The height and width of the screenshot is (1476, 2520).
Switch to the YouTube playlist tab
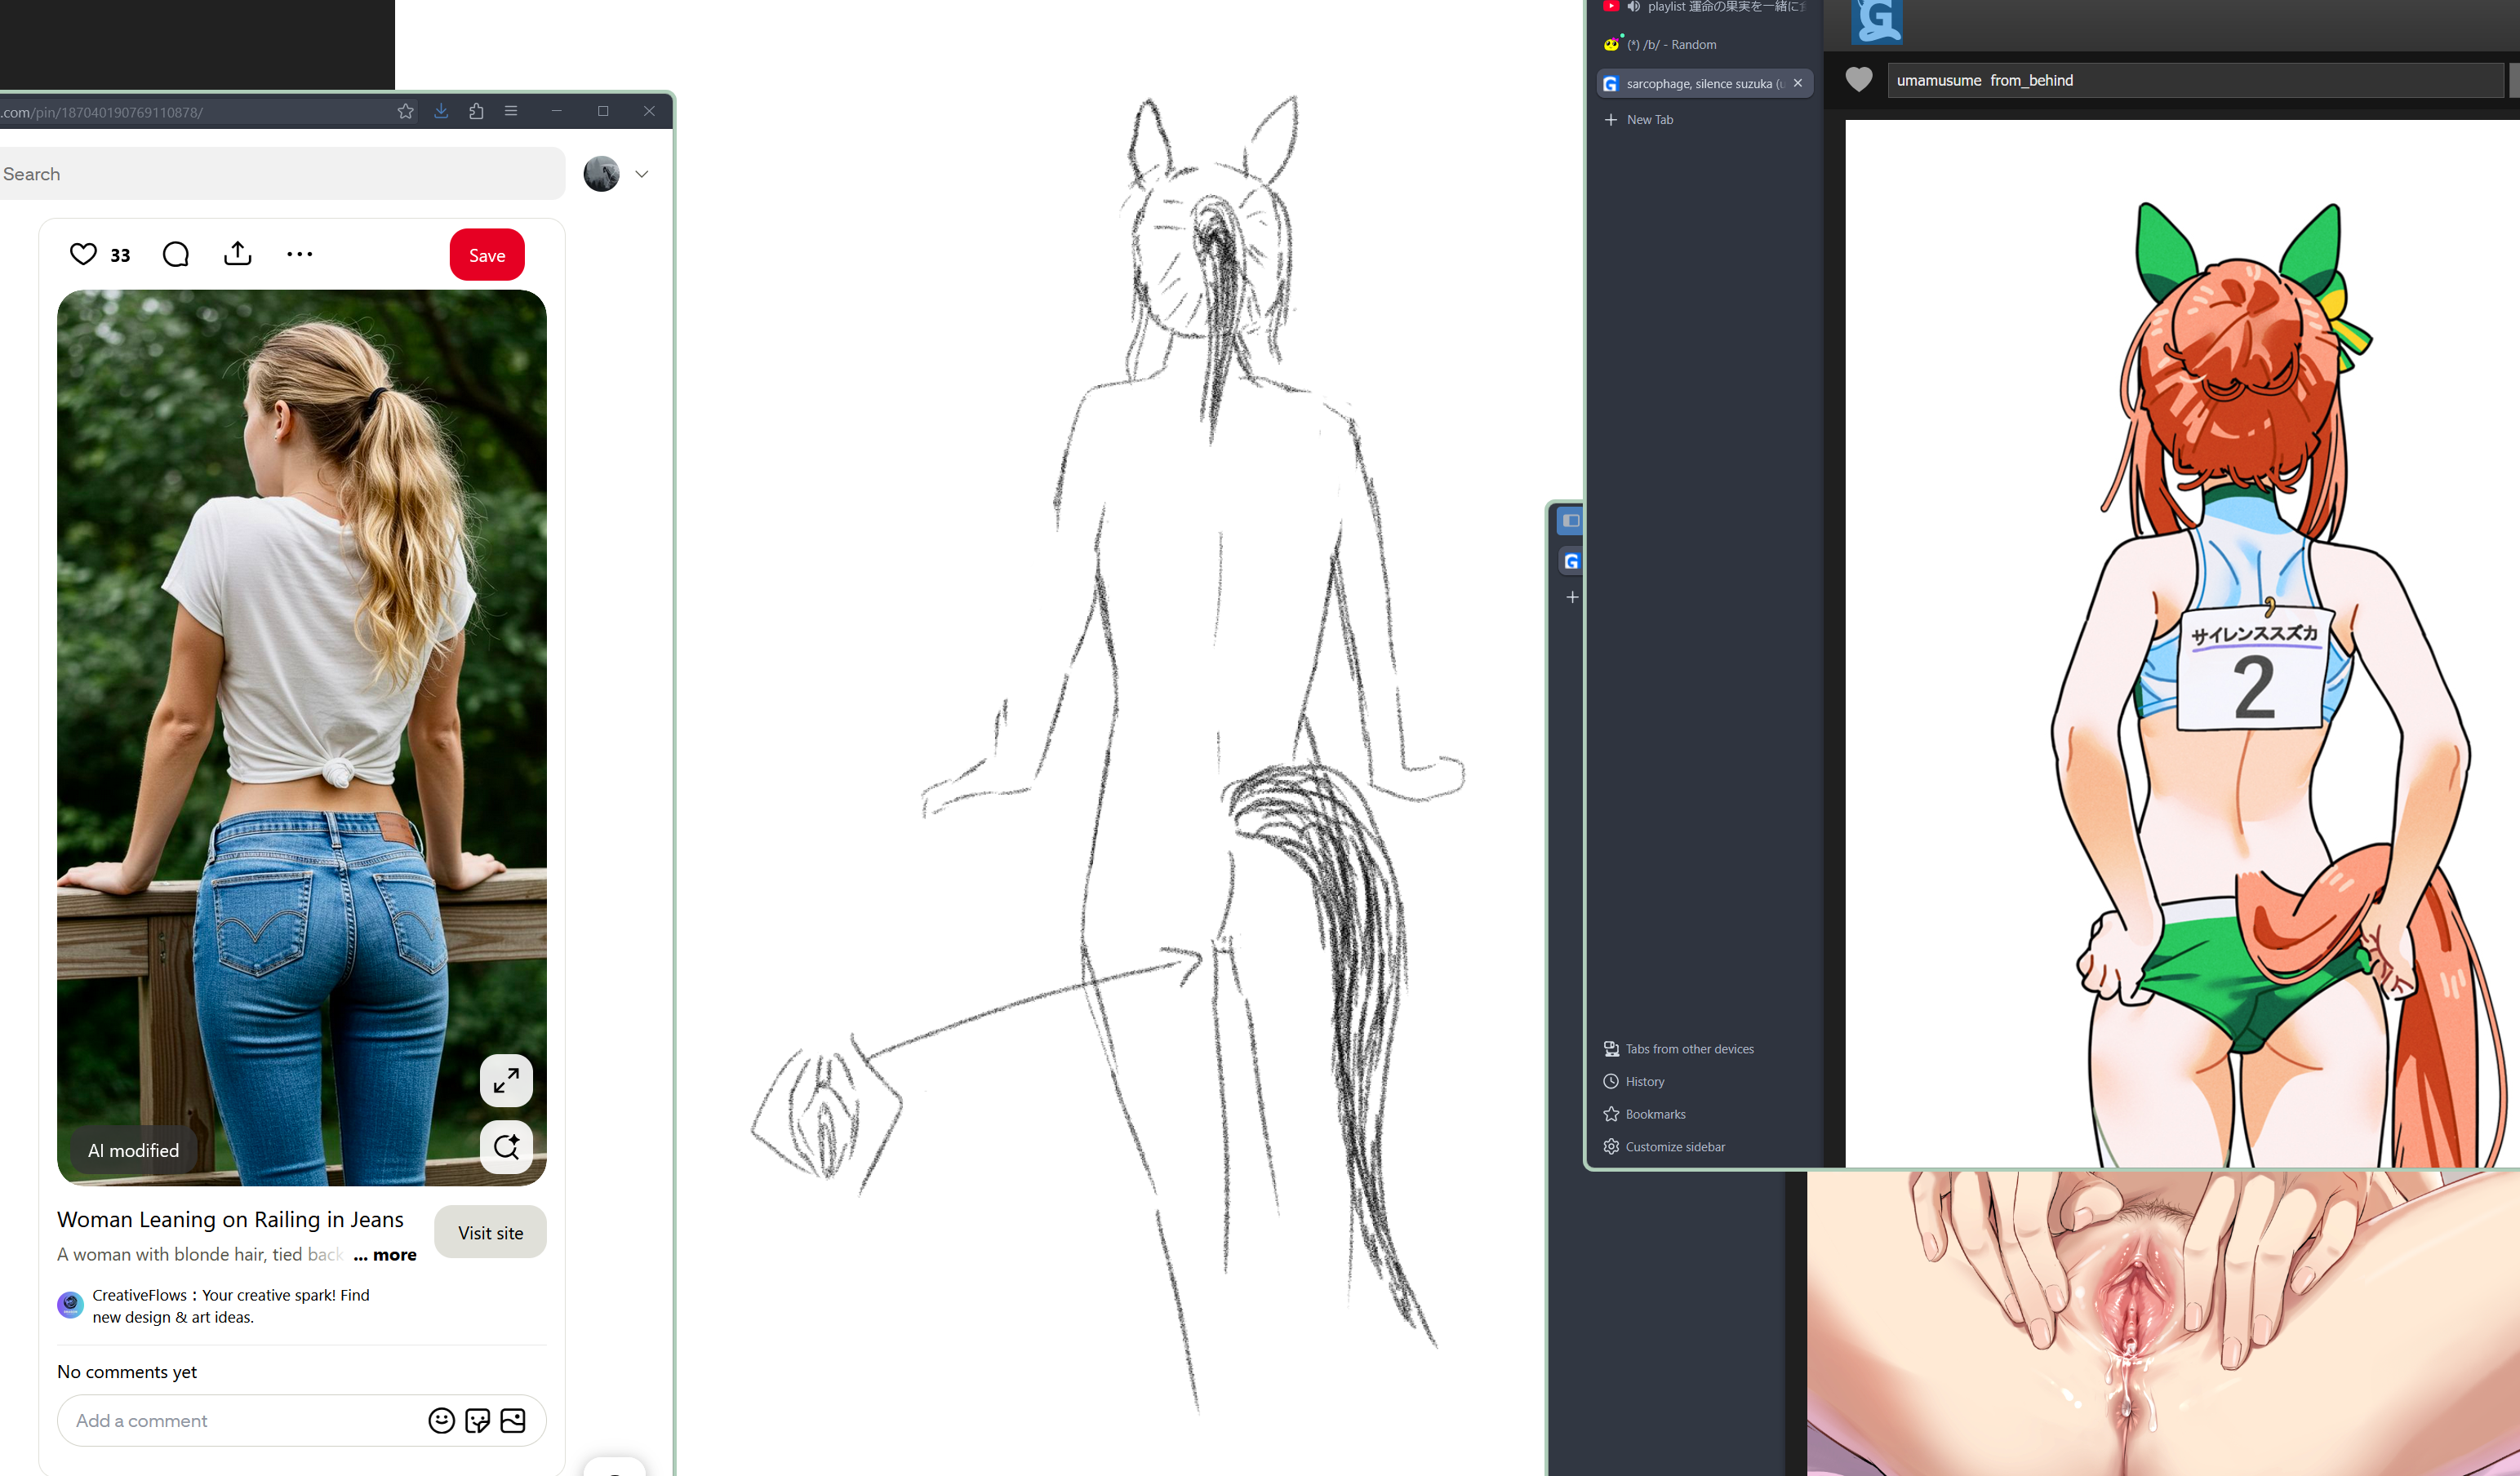1705,7
